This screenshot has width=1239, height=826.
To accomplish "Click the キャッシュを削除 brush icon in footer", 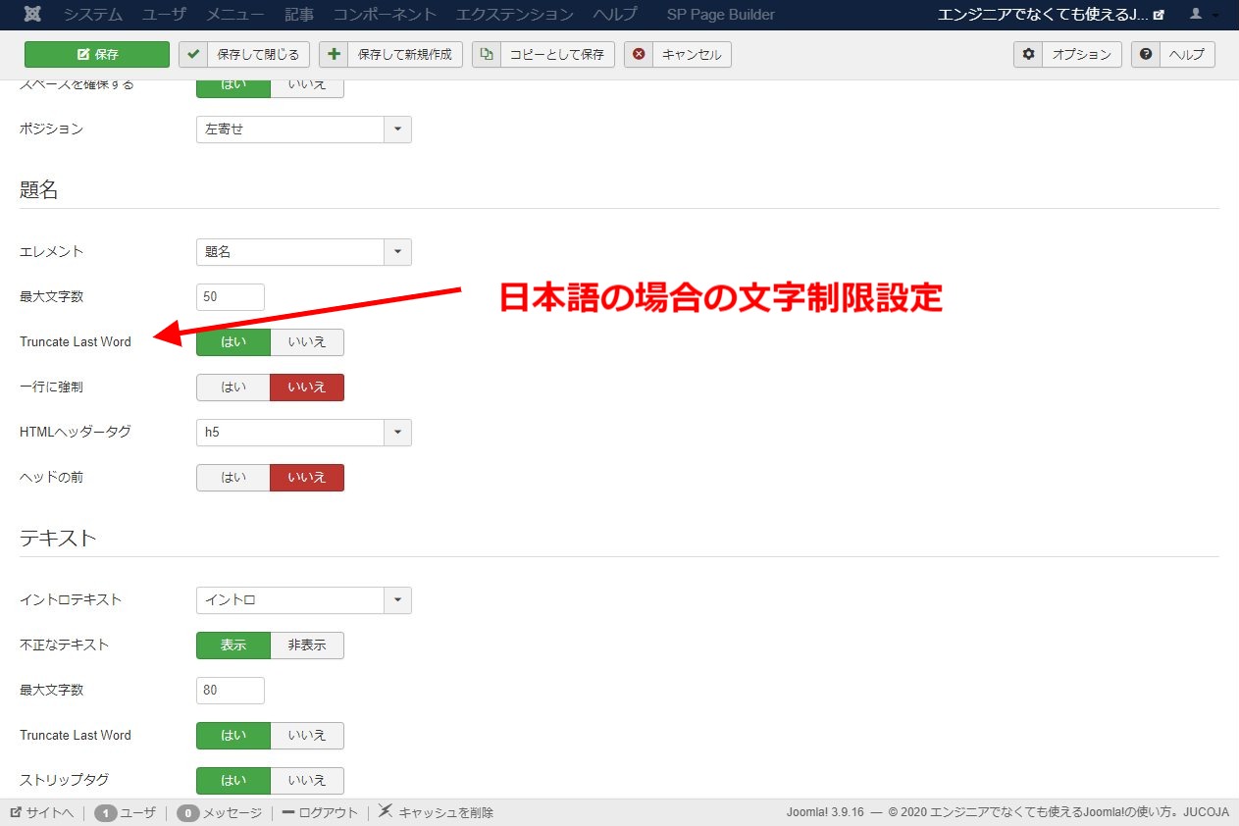I will [x=385, y=811].
